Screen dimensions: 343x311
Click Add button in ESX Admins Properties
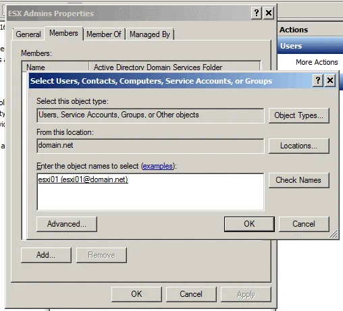[x=46, y=255]
